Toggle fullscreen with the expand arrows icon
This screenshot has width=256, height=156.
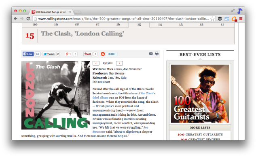[233, 10]
